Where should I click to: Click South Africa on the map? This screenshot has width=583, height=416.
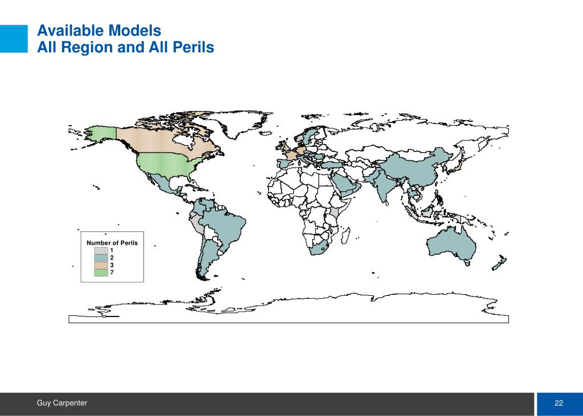319,248
